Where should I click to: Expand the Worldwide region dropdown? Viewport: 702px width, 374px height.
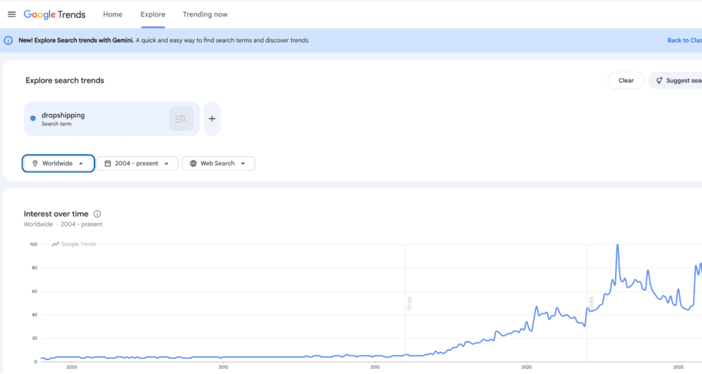coord(58,163)
